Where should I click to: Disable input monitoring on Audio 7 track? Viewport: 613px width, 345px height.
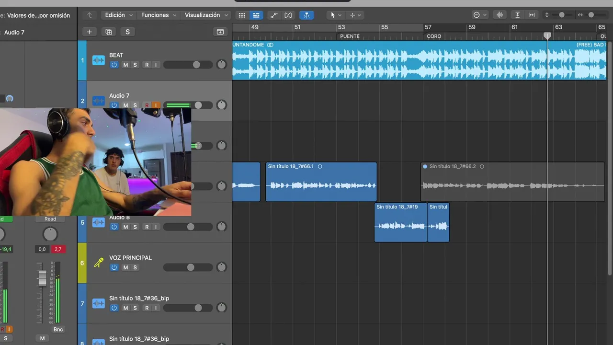(156, 105)
